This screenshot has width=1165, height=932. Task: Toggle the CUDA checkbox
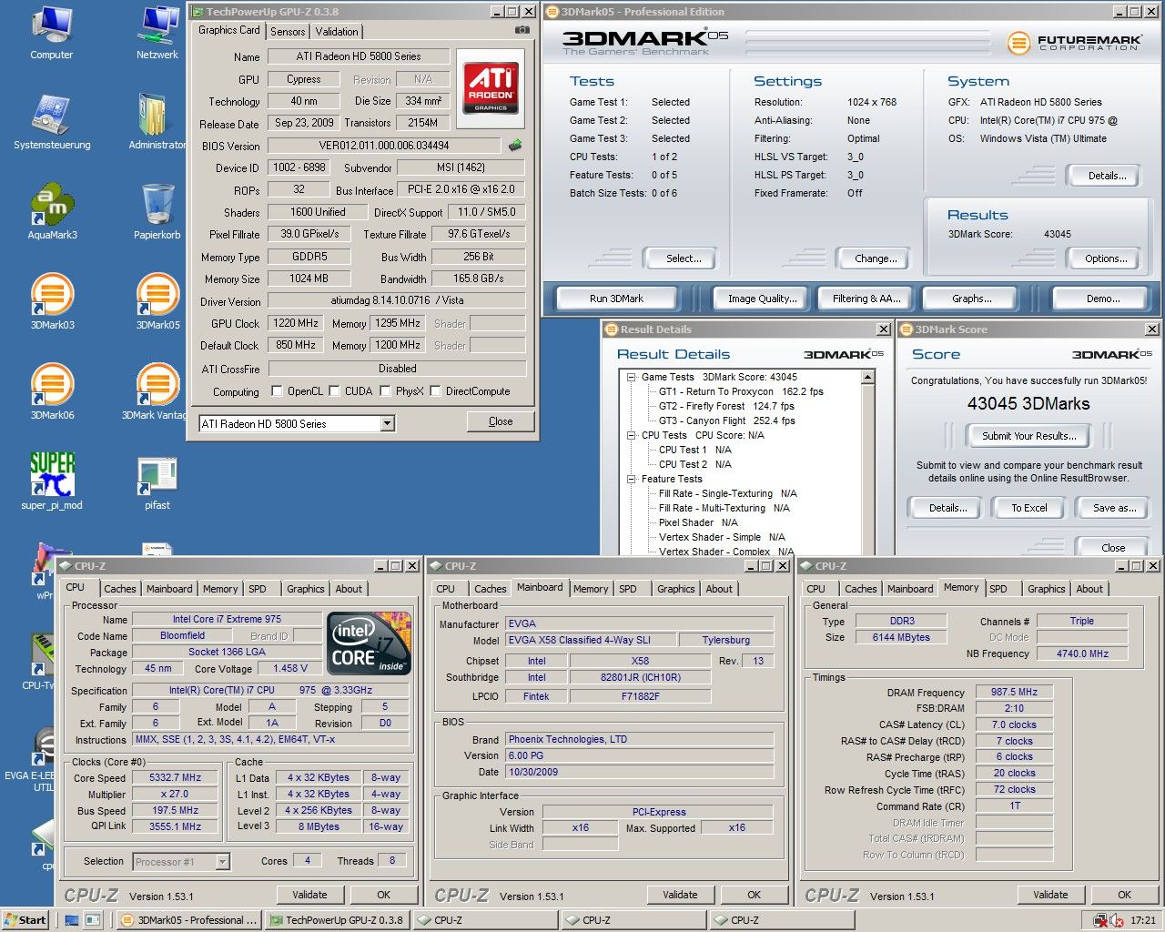[335, 391]
